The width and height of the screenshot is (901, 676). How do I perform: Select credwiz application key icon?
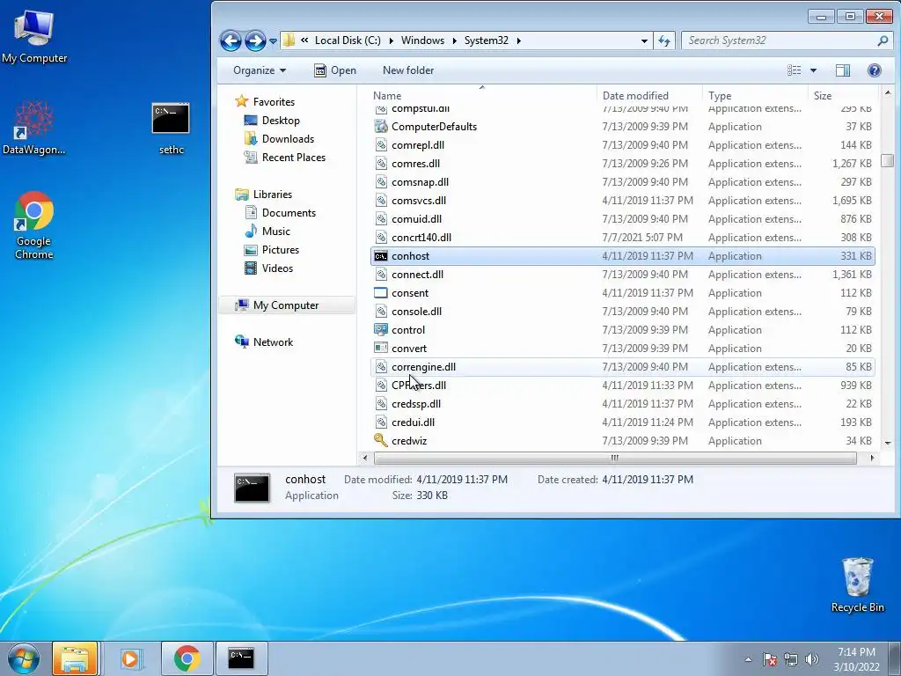[x=380, y=440]
